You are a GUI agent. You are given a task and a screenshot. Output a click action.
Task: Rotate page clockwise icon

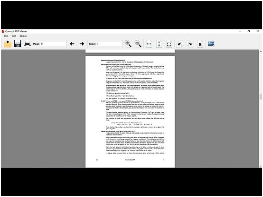tap(190, 44)
